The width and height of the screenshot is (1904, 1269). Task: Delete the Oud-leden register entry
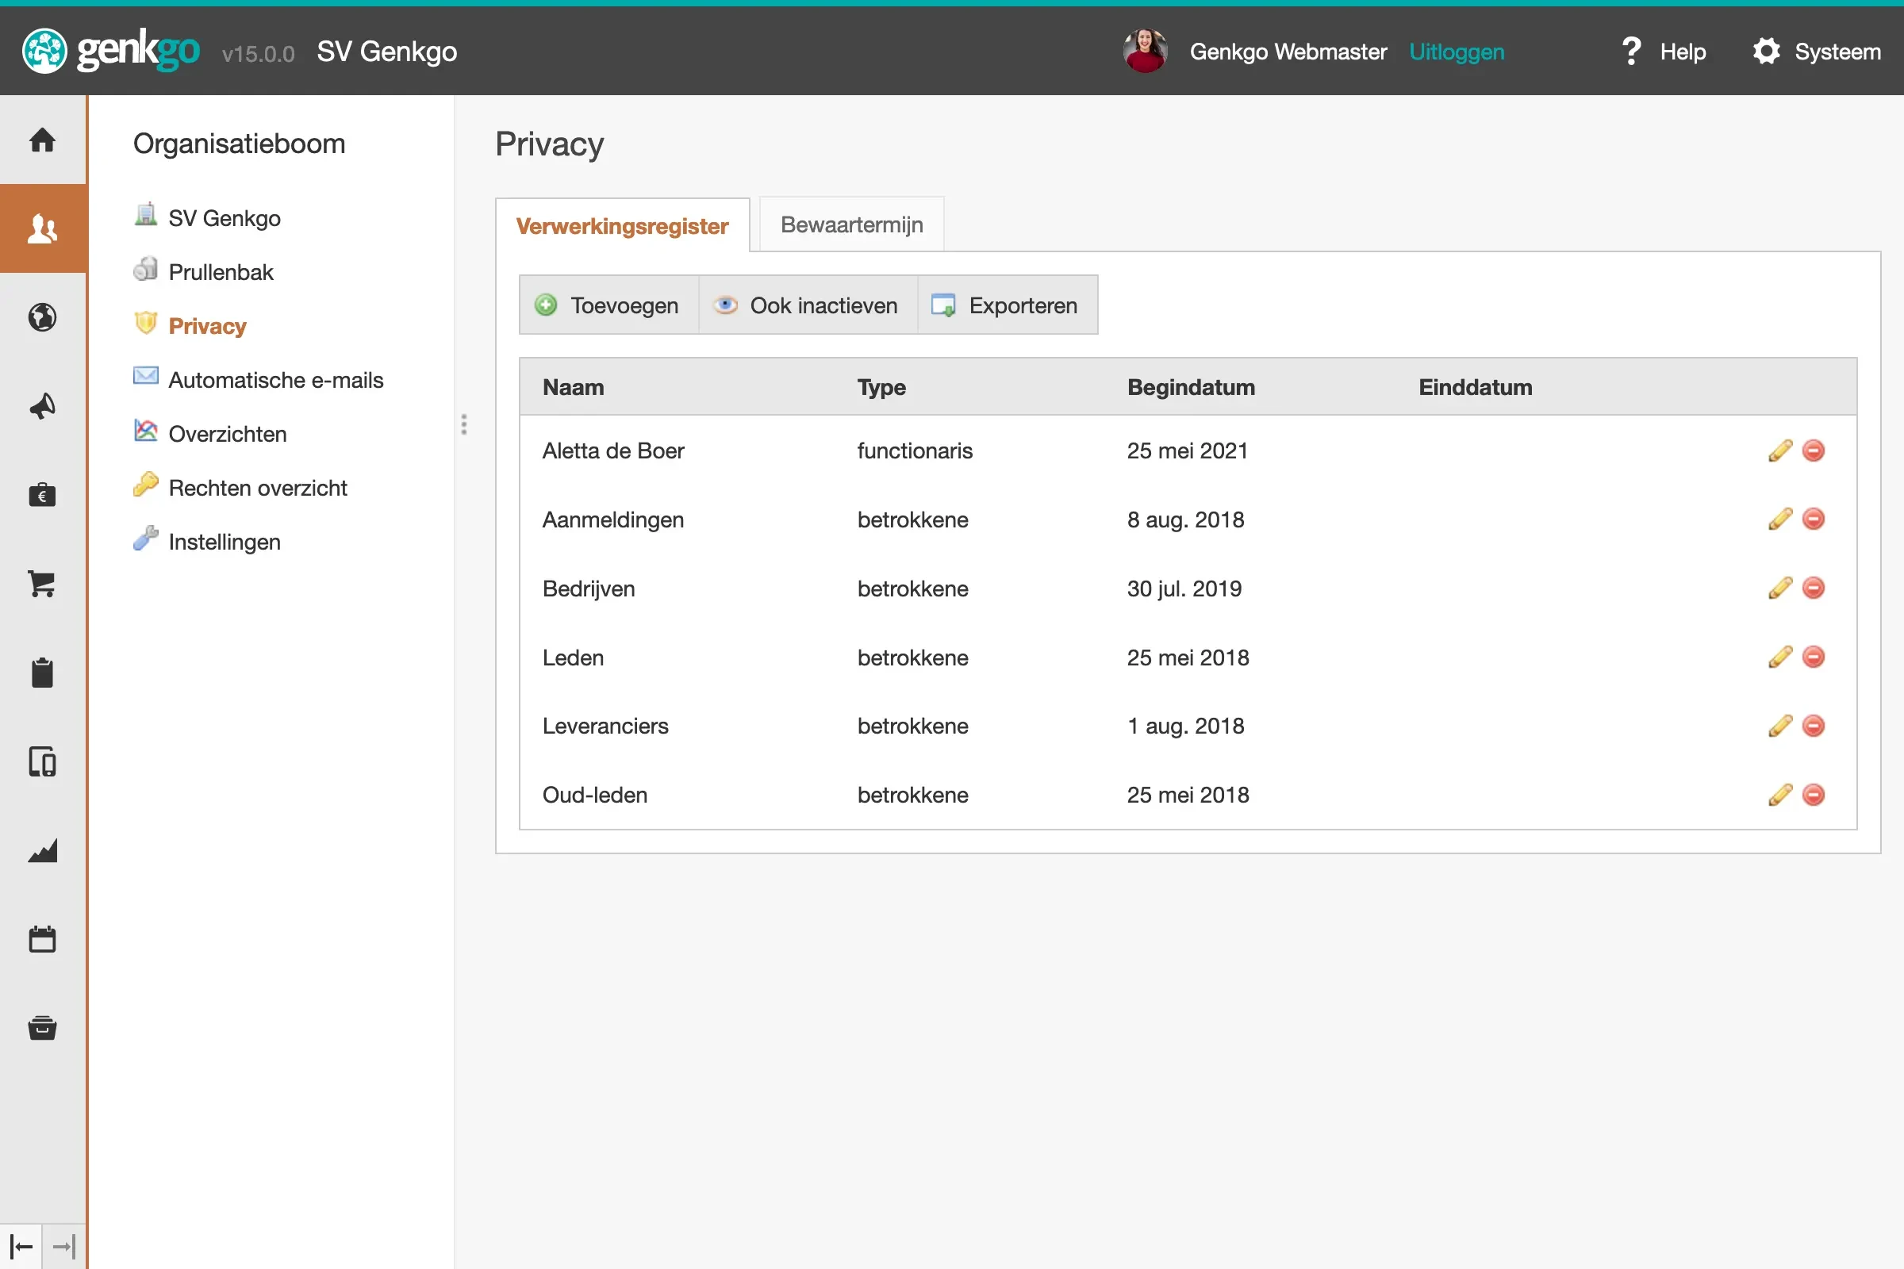point(1814,795)
